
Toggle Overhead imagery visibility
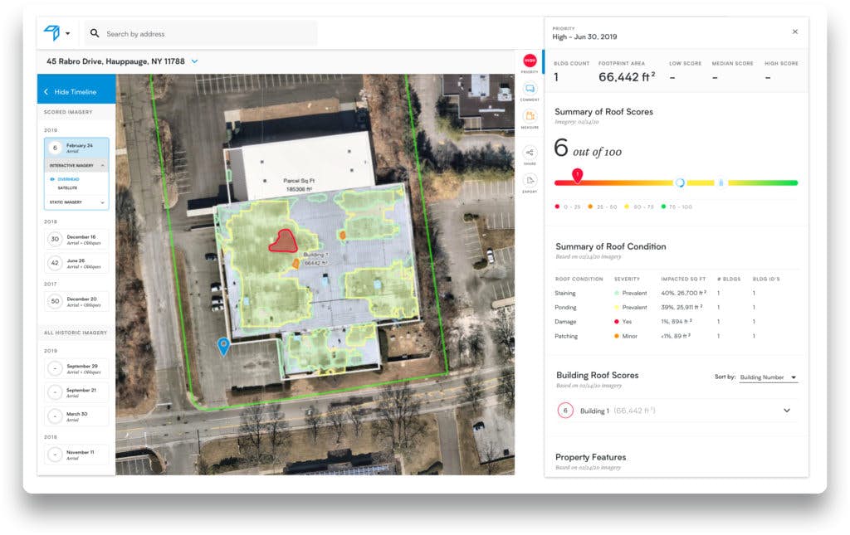pyautogui.click(x=51, y=178)
